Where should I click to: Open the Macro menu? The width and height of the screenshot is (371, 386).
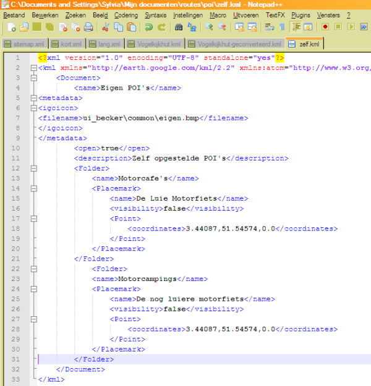point(218,15)
